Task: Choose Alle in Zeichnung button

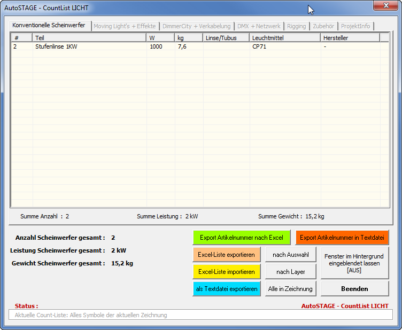Action: [290, 289]
